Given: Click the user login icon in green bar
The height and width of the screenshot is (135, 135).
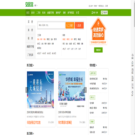Looking at the screenshot, I should pos(92,12).
